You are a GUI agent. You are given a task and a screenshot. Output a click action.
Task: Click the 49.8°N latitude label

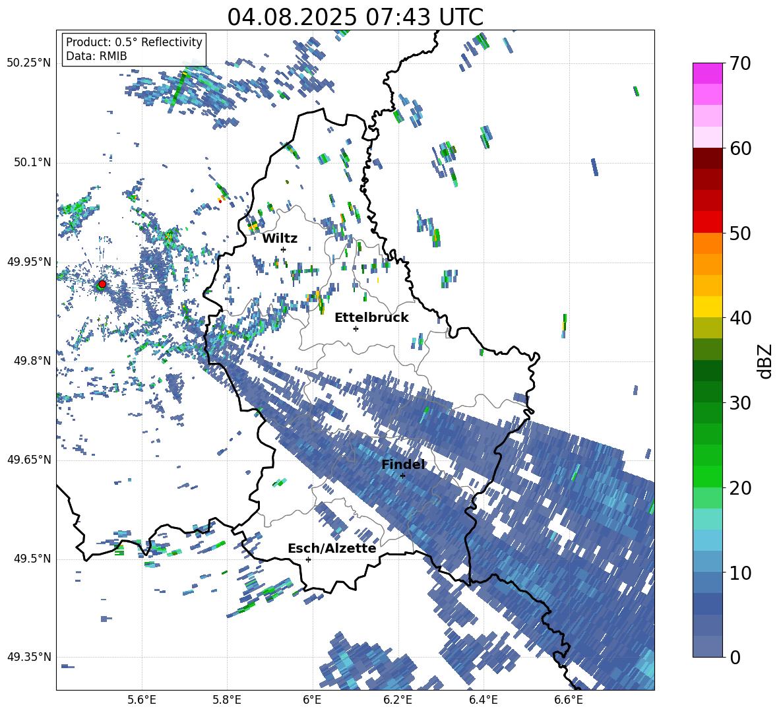tap(32, 361)
